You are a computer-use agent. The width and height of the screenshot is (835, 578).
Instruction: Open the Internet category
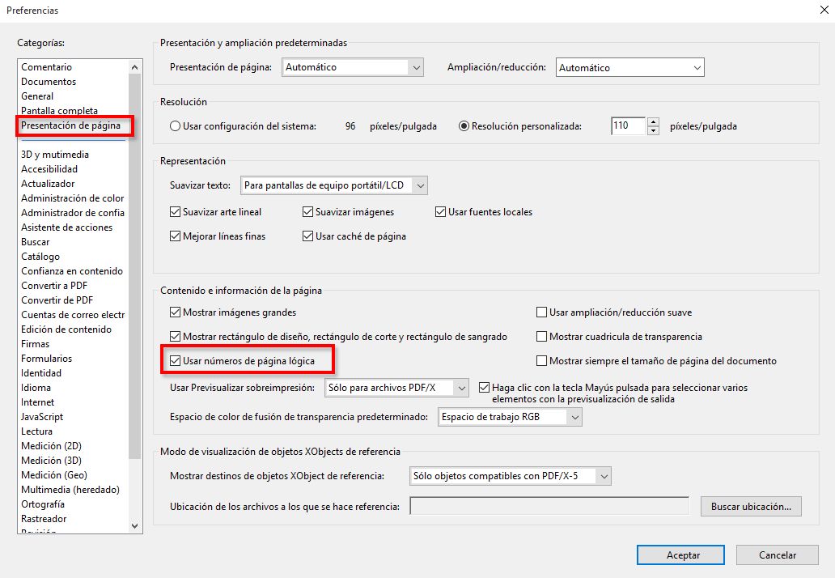pyautogui.click(x=37, y=402)
